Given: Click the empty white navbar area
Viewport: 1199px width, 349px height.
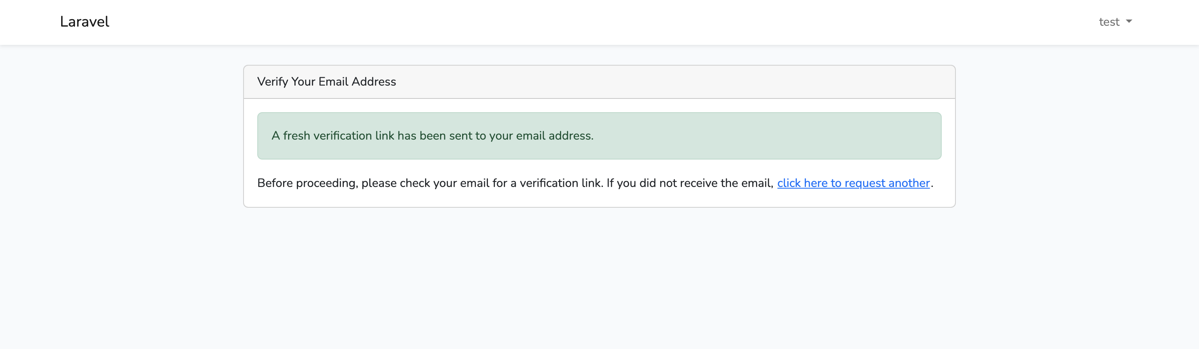Looking at the screenshot, I should [x=605, y=22].
